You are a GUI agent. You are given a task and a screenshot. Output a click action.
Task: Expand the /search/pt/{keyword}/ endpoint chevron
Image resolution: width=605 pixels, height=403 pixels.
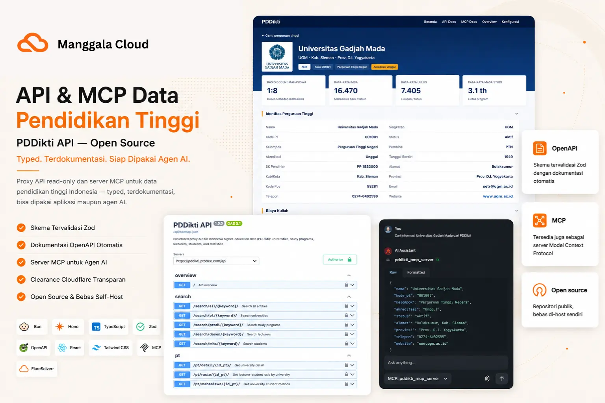click(353, 316)
